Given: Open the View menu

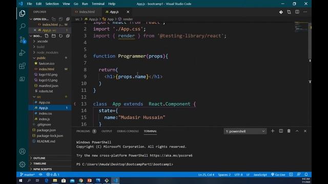Looking at the screenshot, I should tap(66, 4).
